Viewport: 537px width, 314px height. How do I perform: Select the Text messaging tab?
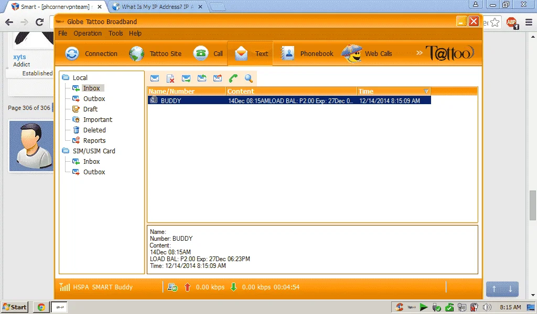point(250,54)
